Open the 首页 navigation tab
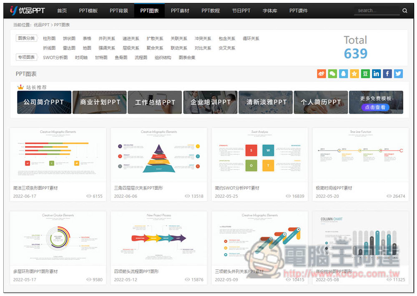Viewport: 417px width, 296px height. point(62,11)
